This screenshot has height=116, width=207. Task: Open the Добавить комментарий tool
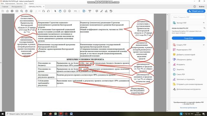(186, 54)
